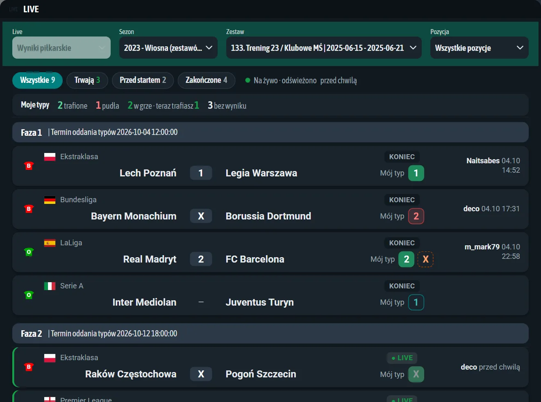The image size is (541, 402).
Task: Click Mój typ badge 1 for Inter Mediolan match
Action: click(416, 302)
